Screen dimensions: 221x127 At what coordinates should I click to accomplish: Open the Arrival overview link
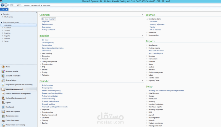point(48,85)
